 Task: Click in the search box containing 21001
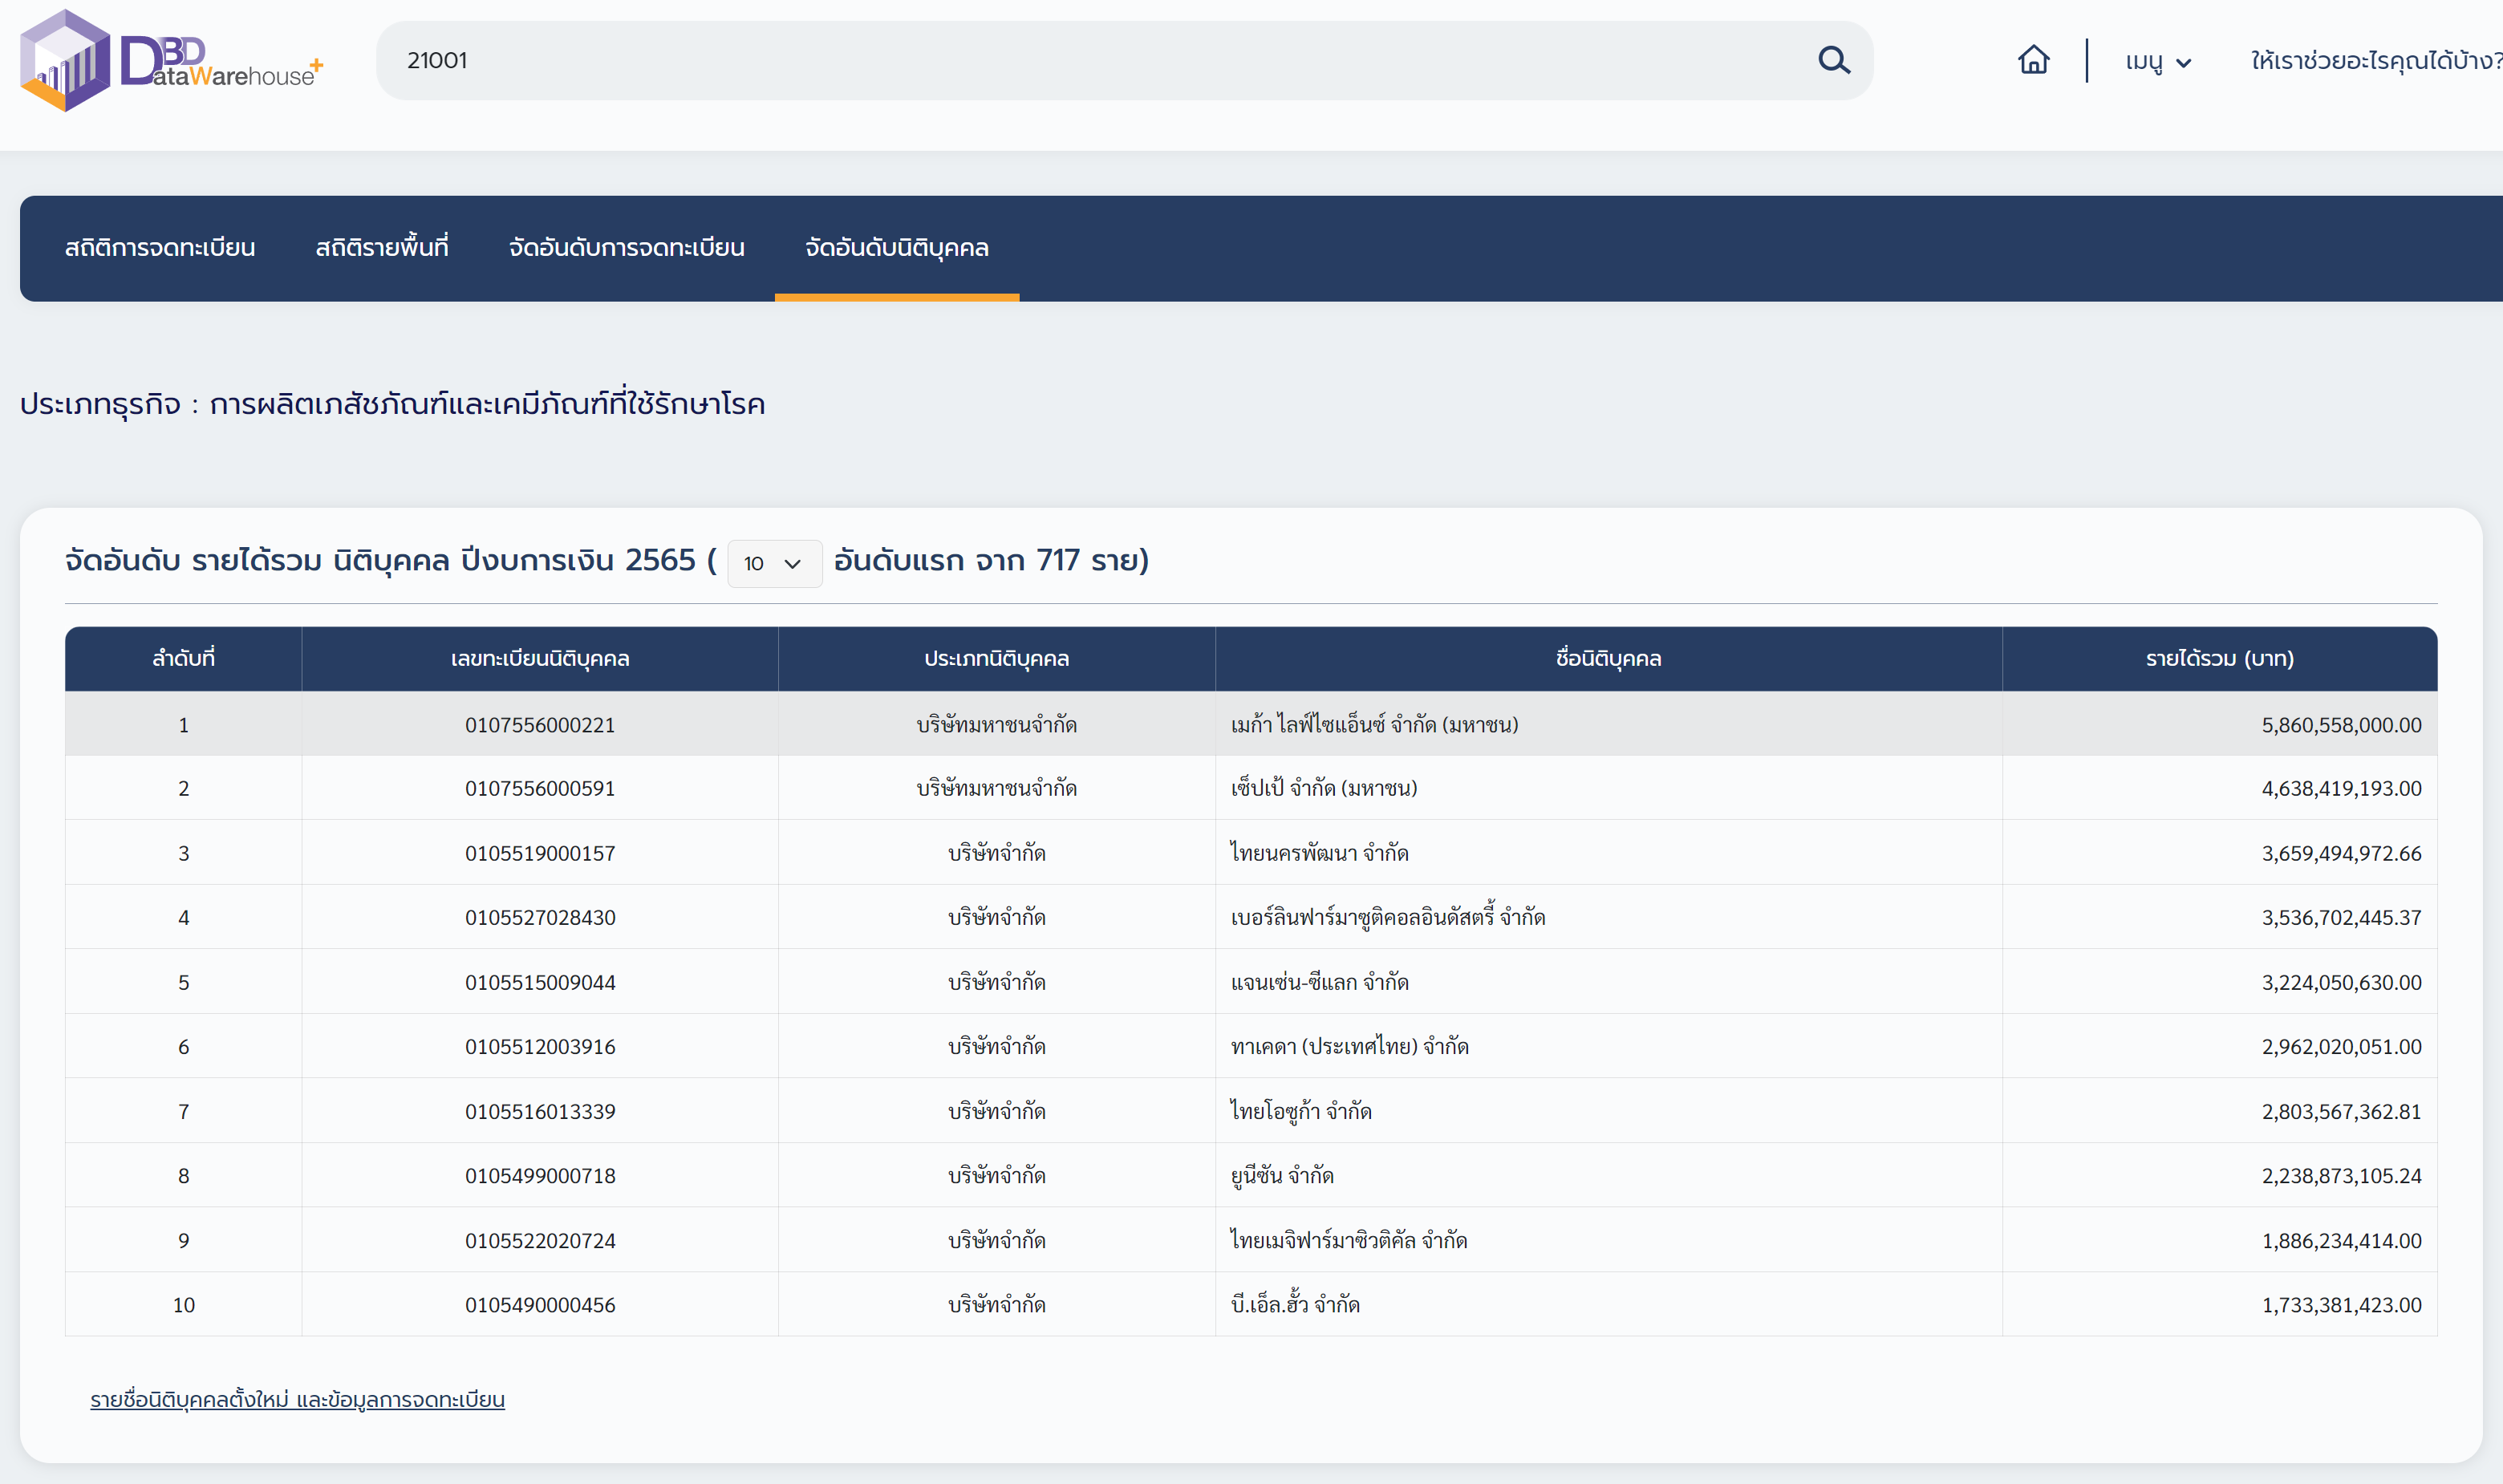pos(1100,61)
